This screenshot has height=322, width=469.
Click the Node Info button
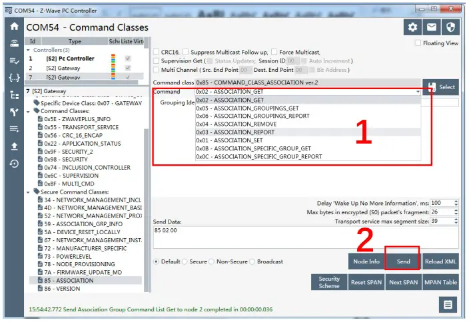[x=366, y=261]
